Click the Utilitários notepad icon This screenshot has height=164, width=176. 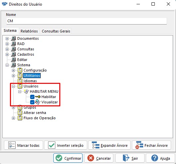pos(20,76)
